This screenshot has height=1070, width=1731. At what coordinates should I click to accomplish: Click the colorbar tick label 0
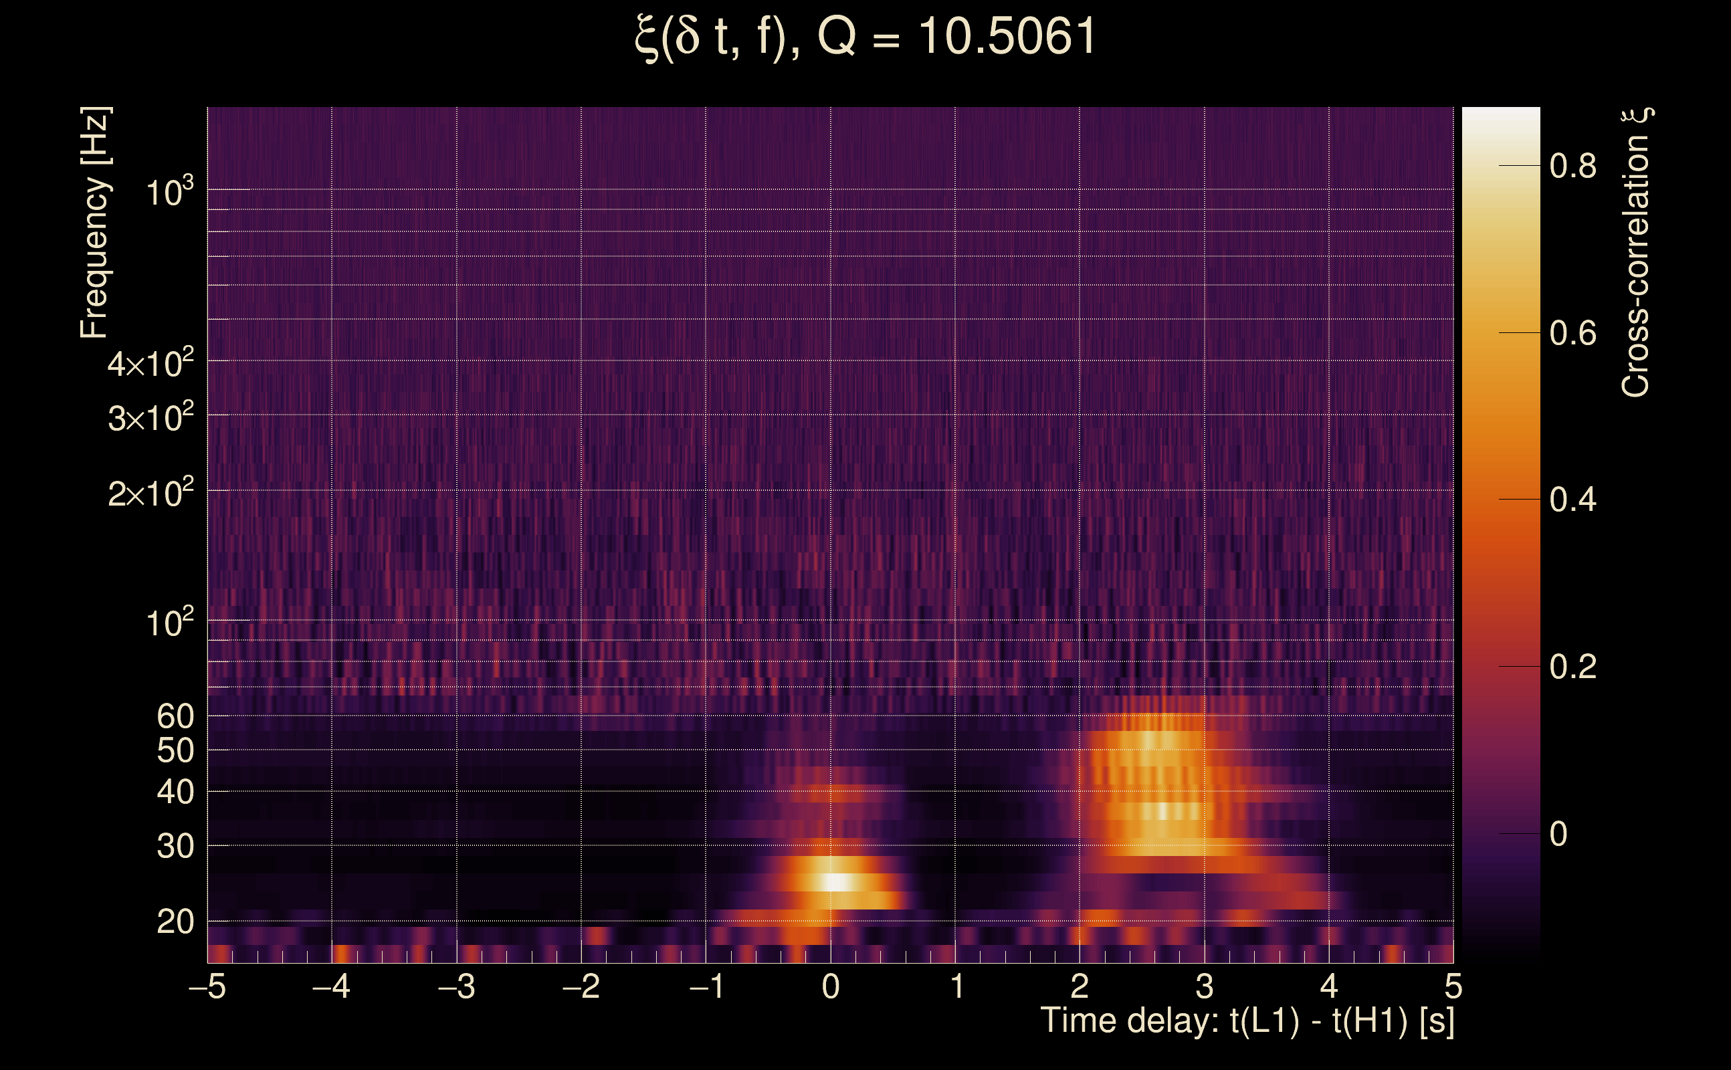point(1558,834)
